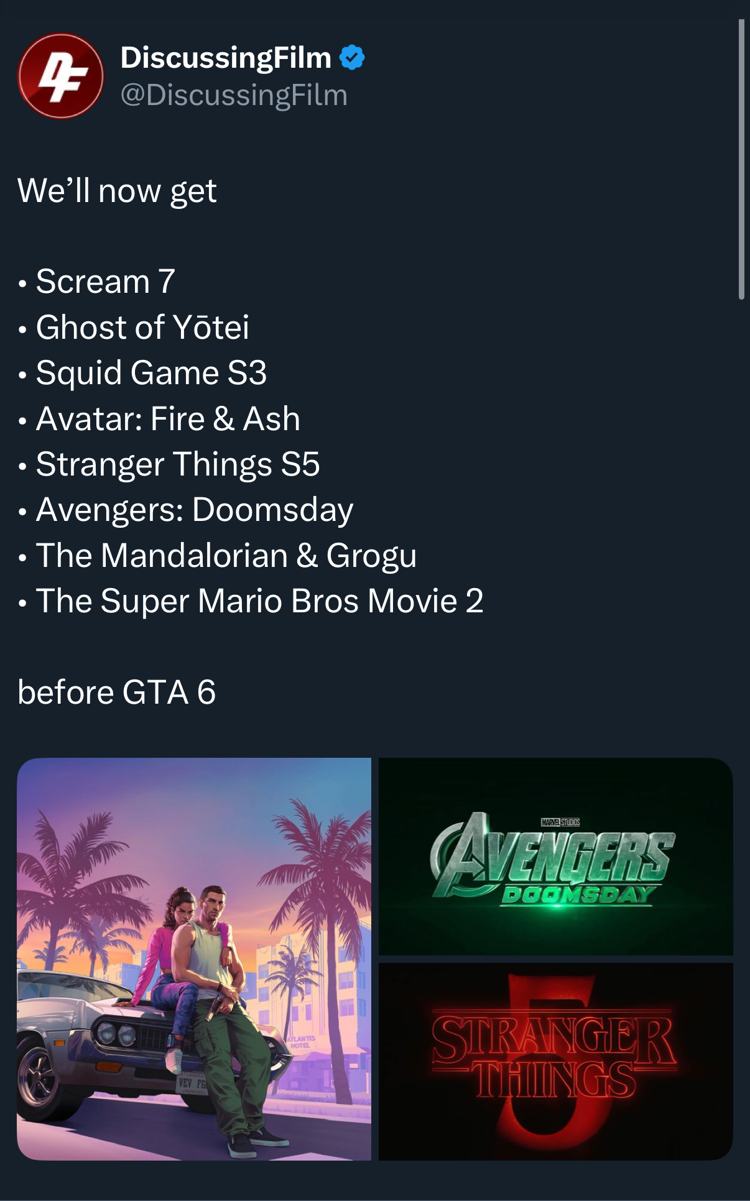Screen dimensions: 750x1201
Task: Click the Atlantis Hotel sign in artwork
Action: 302,1042
